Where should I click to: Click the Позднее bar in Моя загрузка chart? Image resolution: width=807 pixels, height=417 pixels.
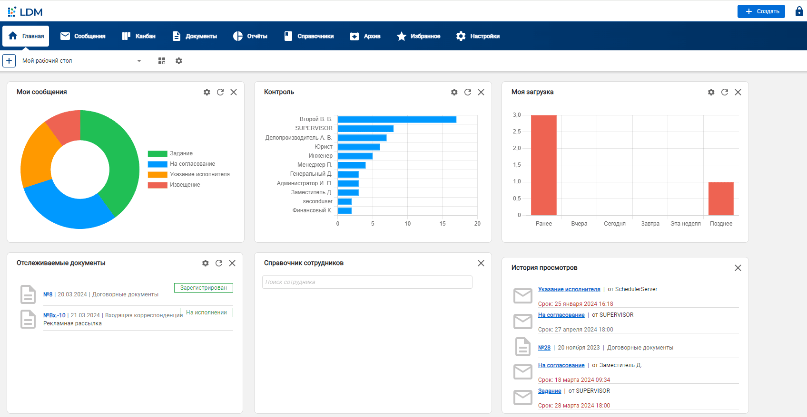[x=721, y=199]
